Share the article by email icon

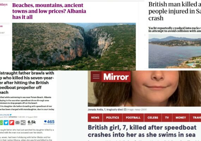(17, 123)
